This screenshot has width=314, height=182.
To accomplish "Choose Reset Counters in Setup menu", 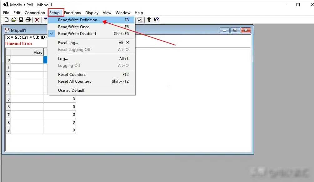I will point(91,74).
